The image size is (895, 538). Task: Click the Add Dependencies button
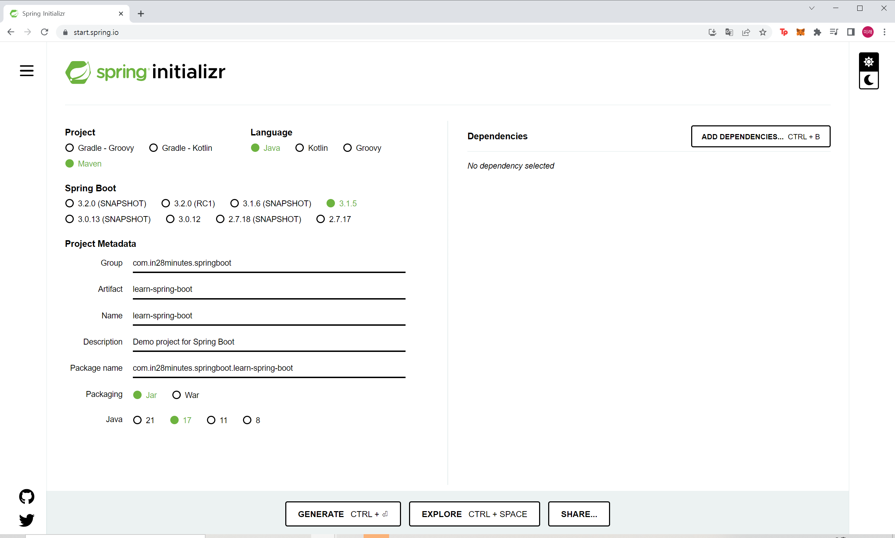pyautogui.click(x=760, y=136)
